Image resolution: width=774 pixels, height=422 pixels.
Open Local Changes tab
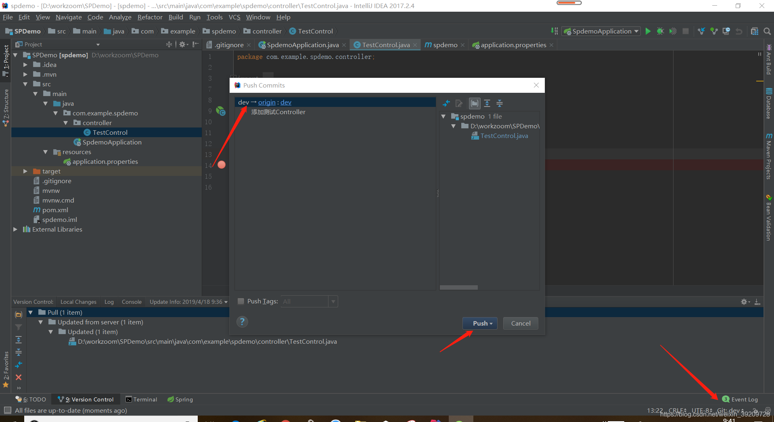pyautogui.click(x=78, y=302)
